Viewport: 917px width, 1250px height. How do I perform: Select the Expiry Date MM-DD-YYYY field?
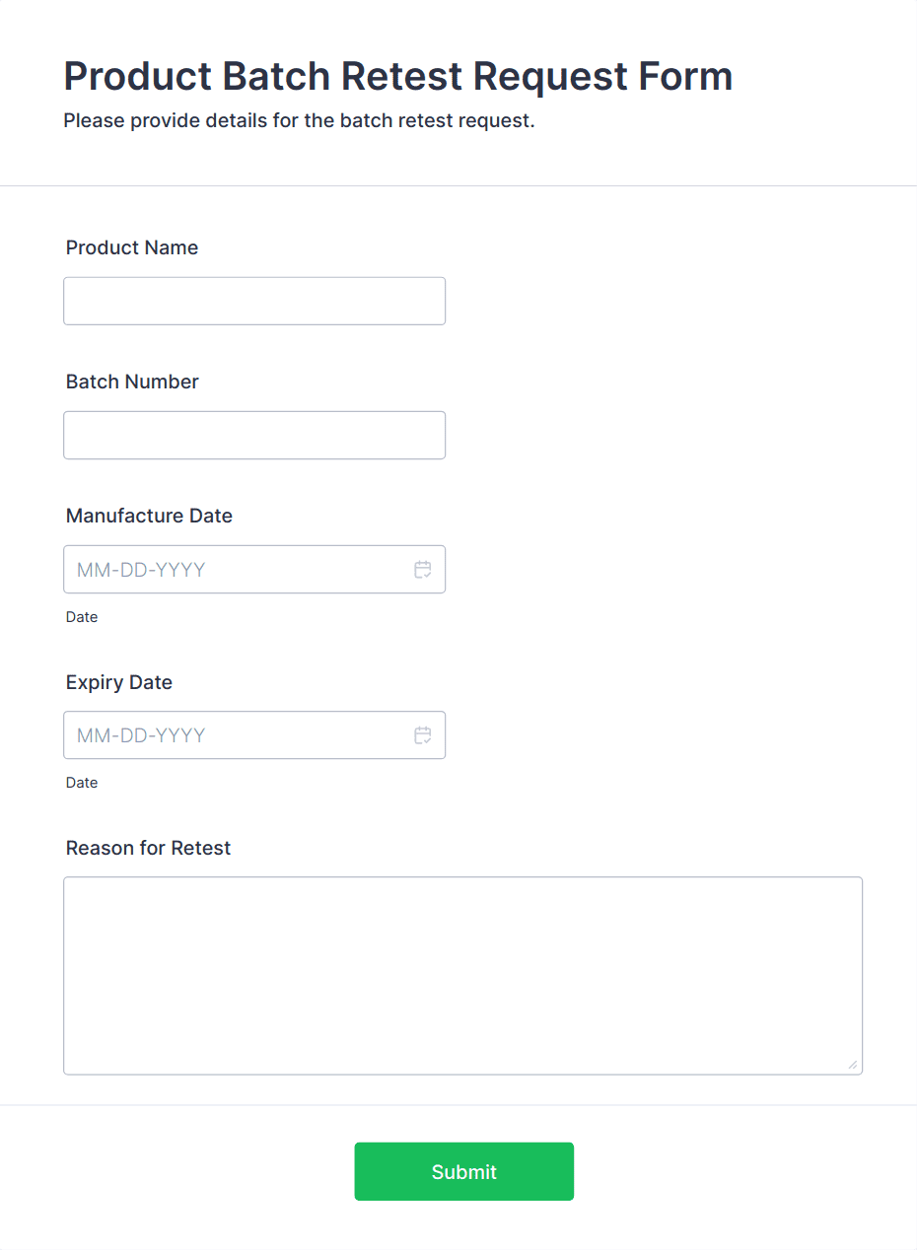pos(237,735)
